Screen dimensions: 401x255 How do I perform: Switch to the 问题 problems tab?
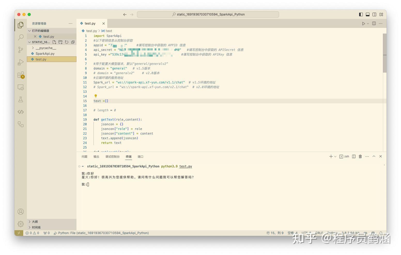pyautogui.click(x=84, y=157)
